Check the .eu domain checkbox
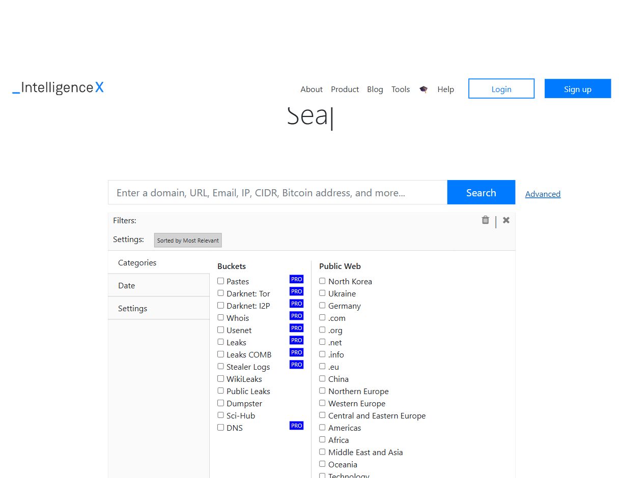The width and height of the screenshot is (621, 478). coord(322,366)
